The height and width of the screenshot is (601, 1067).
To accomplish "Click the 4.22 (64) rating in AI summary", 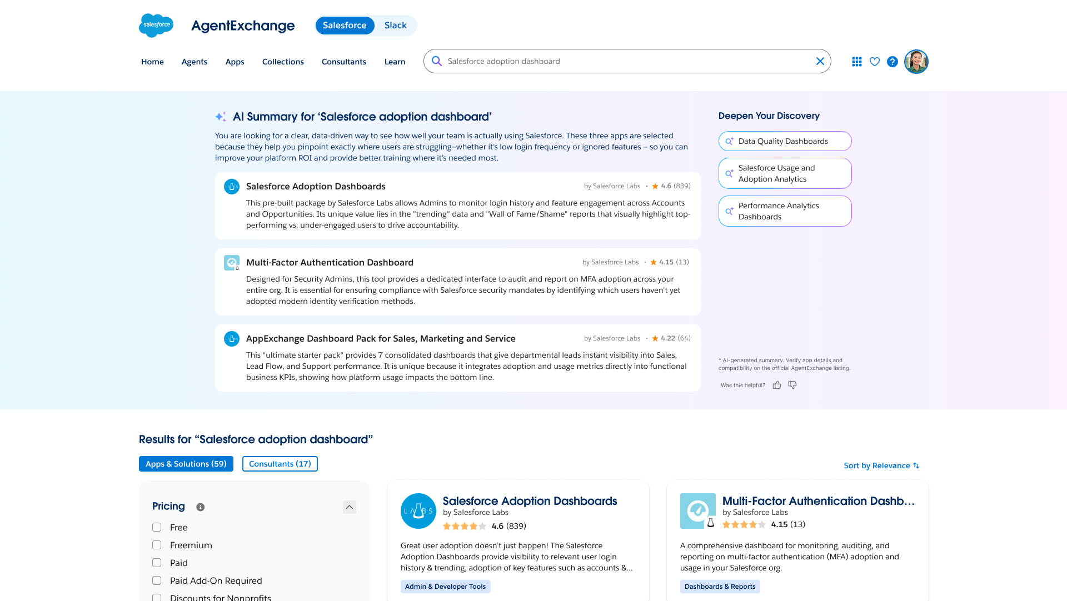I will click(671, 338).
